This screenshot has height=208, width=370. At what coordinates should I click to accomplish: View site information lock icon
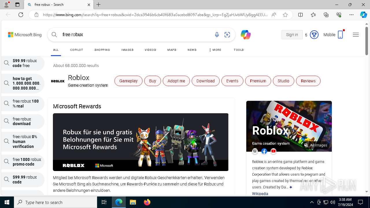click(36, 15)
